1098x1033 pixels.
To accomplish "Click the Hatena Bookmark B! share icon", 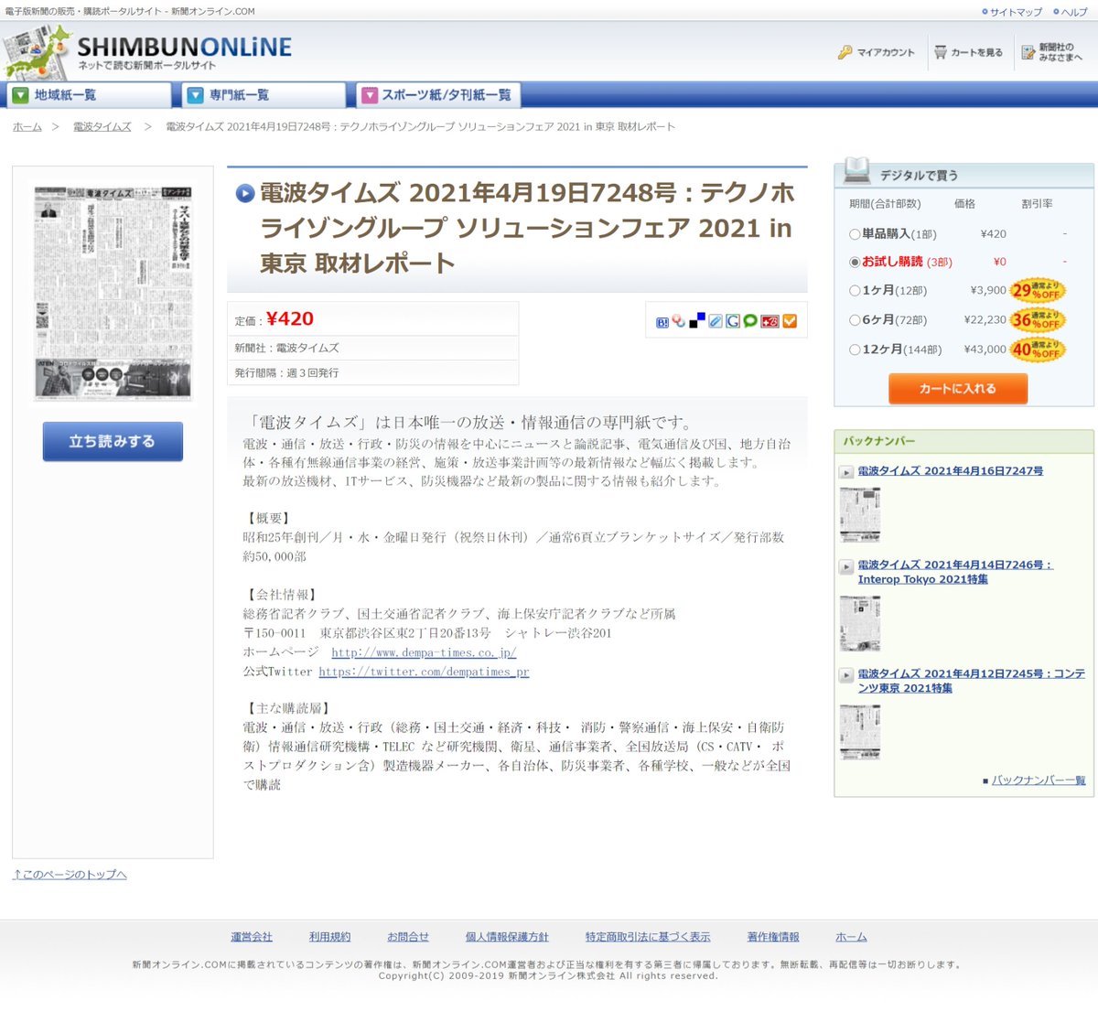I will 662,321.
